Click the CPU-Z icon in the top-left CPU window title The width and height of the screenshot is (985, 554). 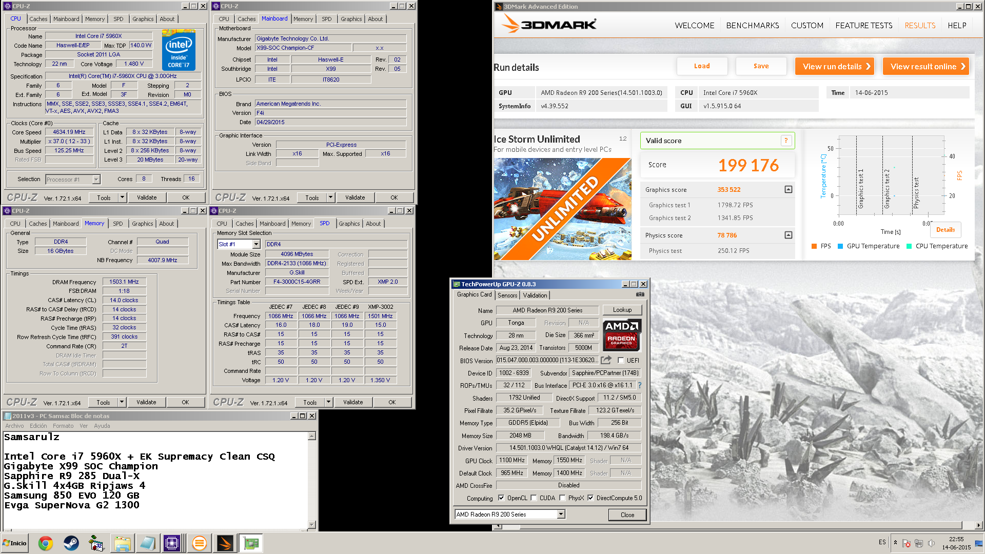click(8, 6)
